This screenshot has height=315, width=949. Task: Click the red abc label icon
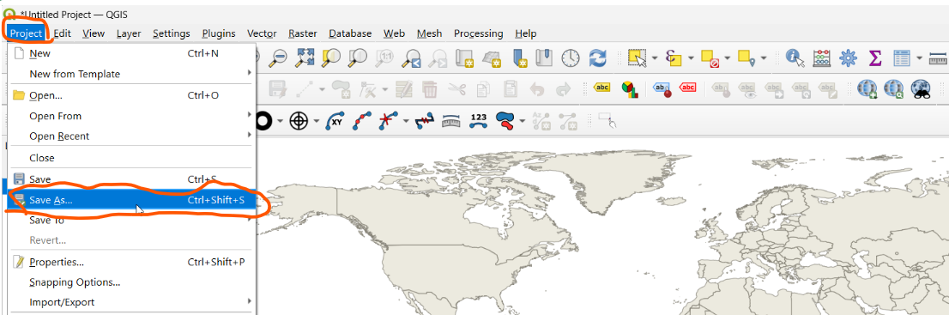[x=687, y=88]
